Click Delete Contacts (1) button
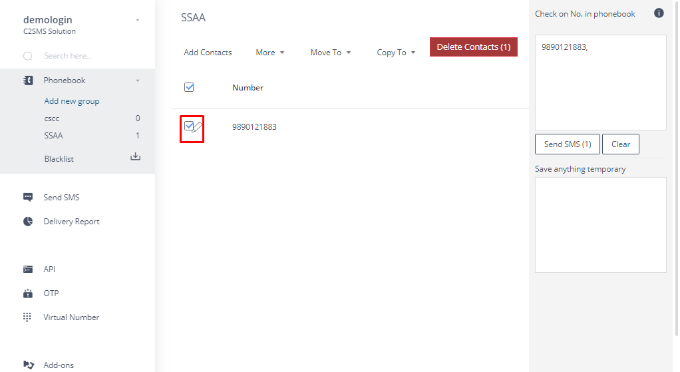The height and width of the screenshot is (372, 680). [x=474, y=47]
